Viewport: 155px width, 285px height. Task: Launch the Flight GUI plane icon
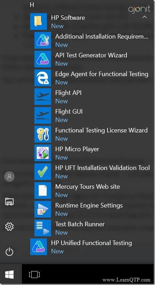(43, 115)
